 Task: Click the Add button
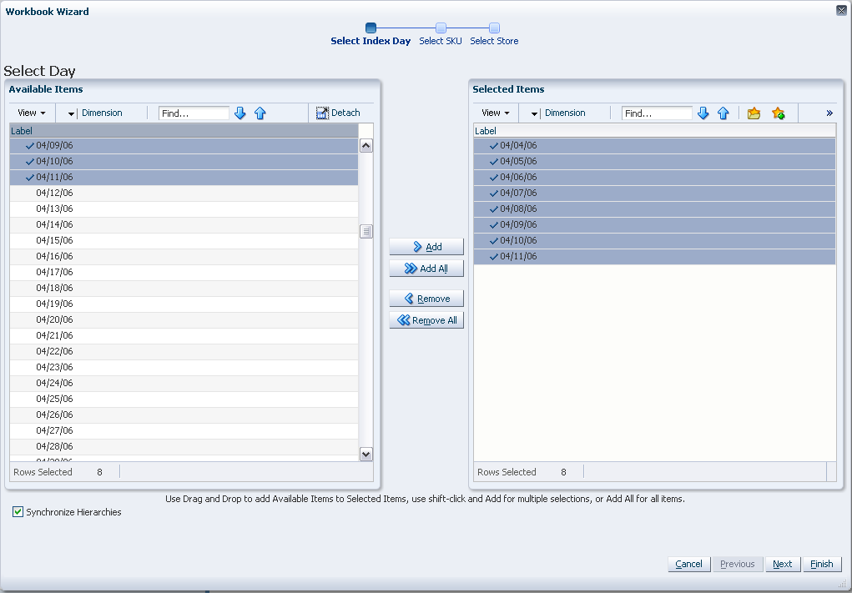pos(426,247)
